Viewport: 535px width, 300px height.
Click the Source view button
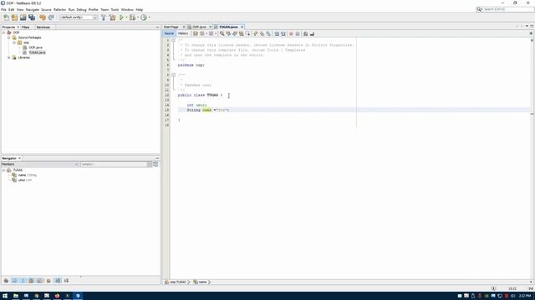pyautogui.click(x=169, y=33)
